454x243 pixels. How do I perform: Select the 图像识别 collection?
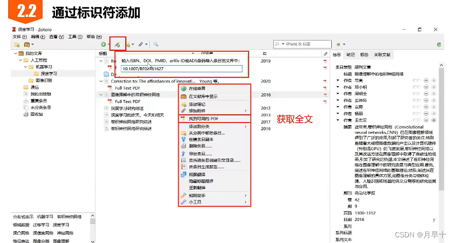click(44, 80)
